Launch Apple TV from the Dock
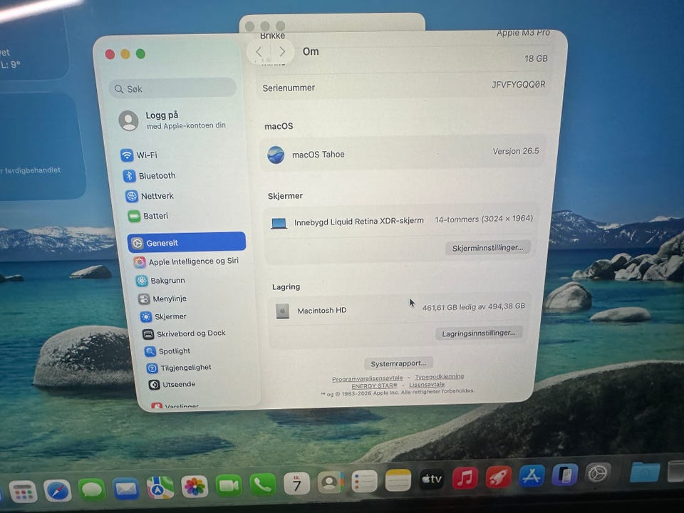The image size is (684, 513). tap(432, 479)
